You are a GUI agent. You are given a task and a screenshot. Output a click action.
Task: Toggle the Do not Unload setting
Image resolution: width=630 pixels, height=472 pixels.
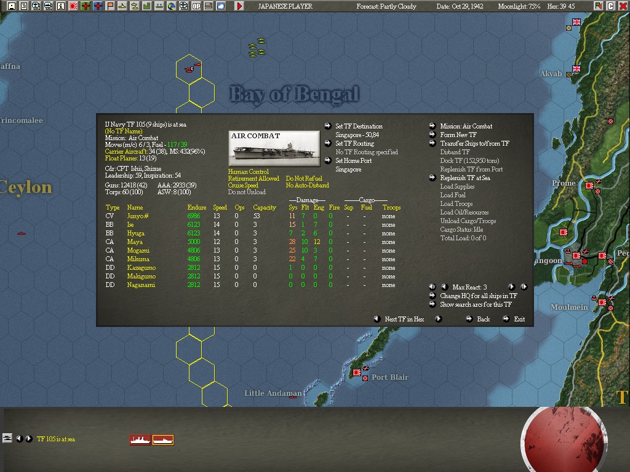click(x=247, y=192)
